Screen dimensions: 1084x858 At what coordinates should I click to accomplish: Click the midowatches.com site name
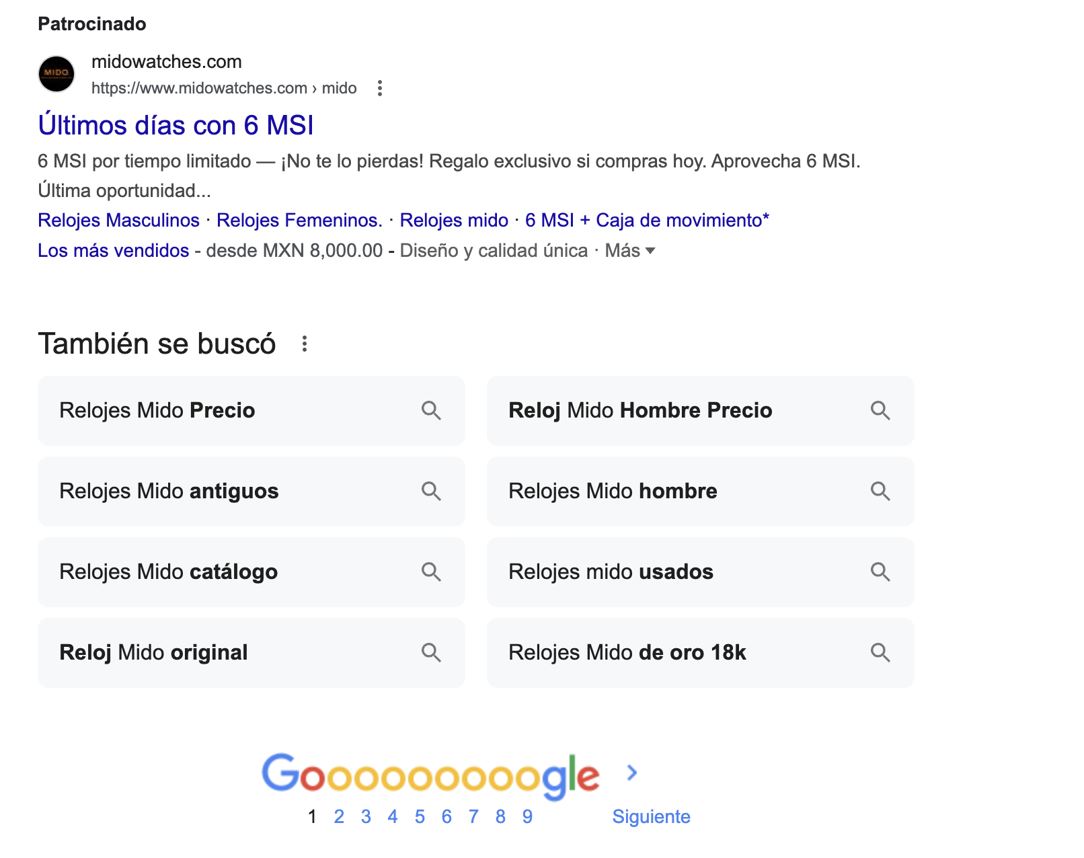166,62
